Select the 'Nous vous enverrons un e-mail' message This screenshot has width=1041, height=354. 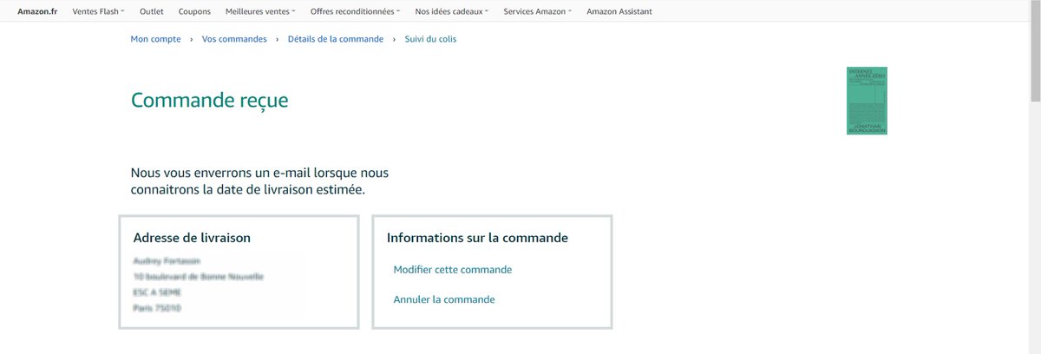(259, 181)
